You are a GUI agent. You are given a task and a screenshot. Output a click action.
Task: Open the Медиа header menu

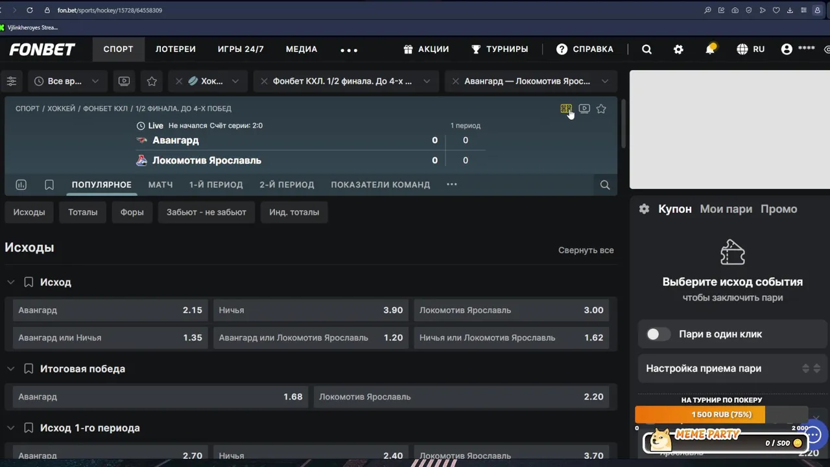302,49
